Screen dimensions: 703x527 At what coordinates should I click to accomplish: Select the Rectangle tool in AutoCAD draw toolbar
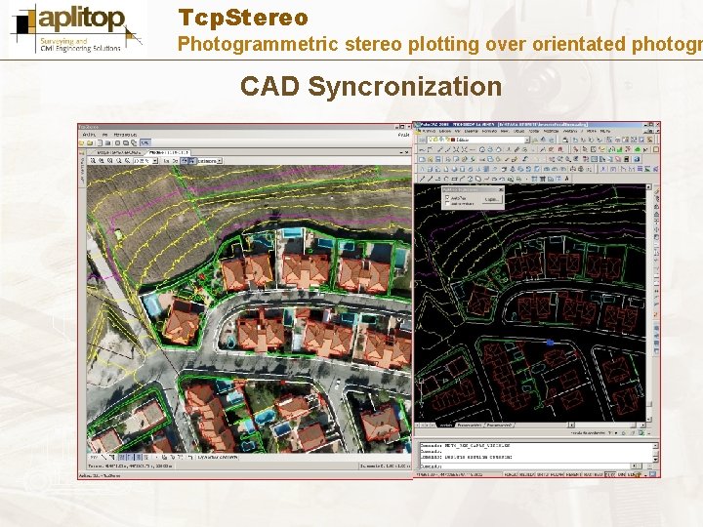[455, 179]
